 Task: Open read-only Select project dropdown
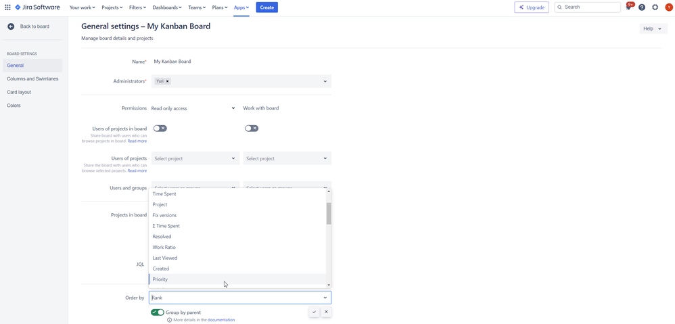pos(195,158)
